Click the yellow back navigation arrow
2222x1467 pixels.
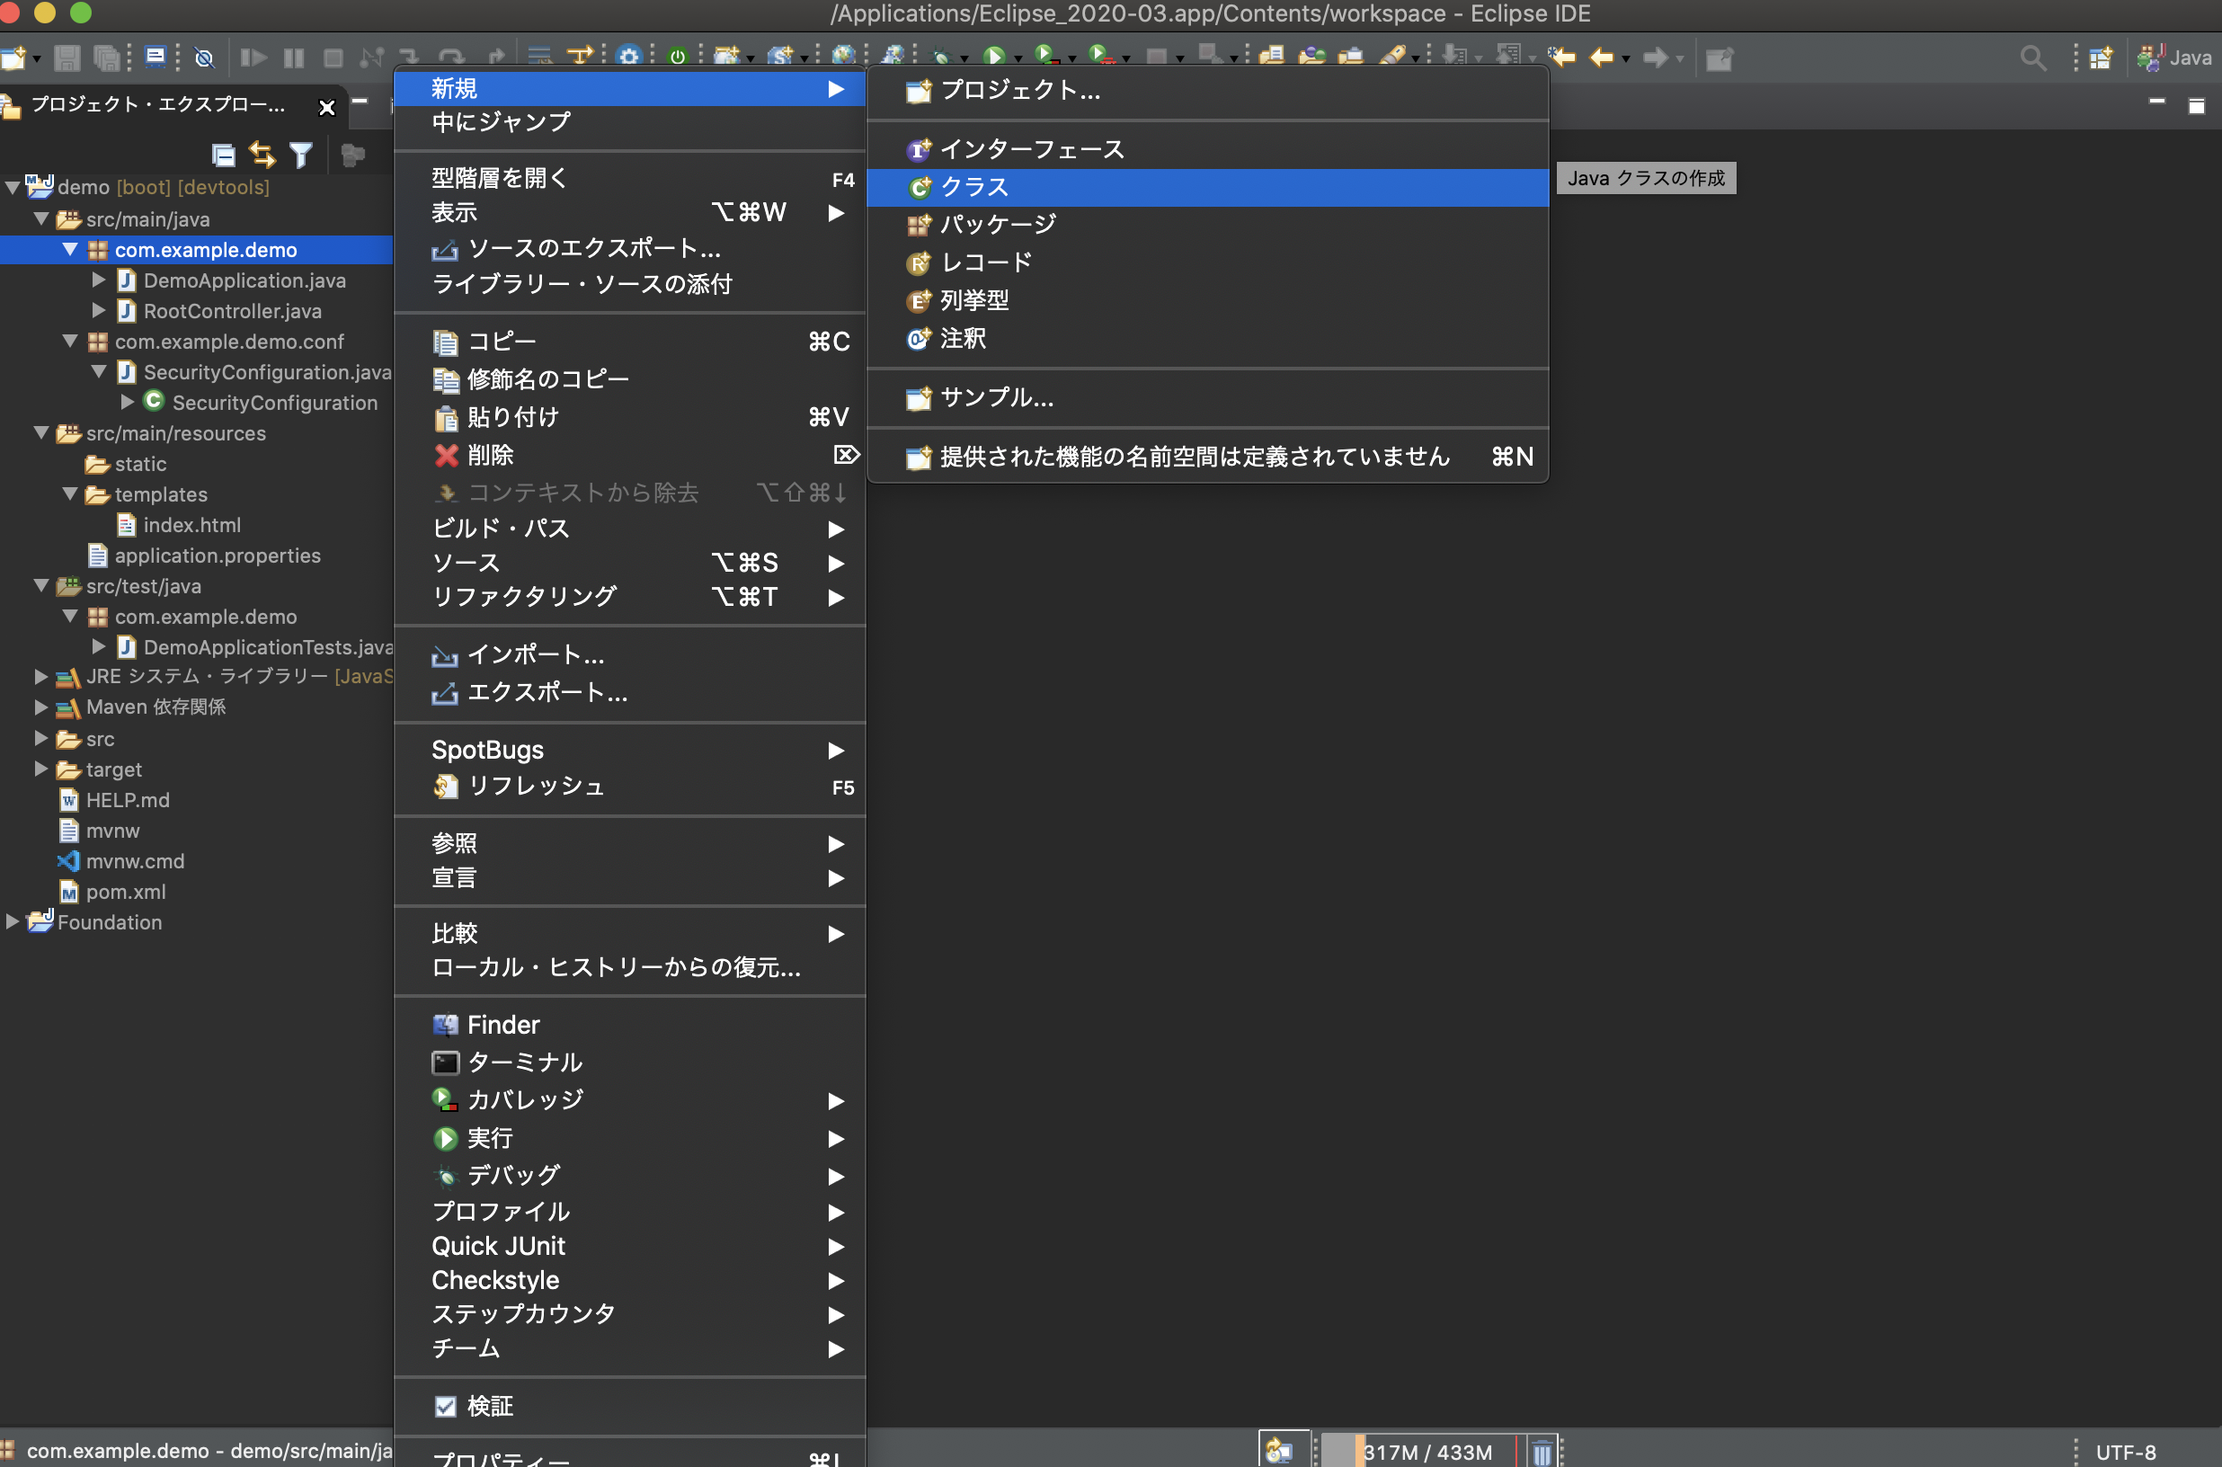1601,58
